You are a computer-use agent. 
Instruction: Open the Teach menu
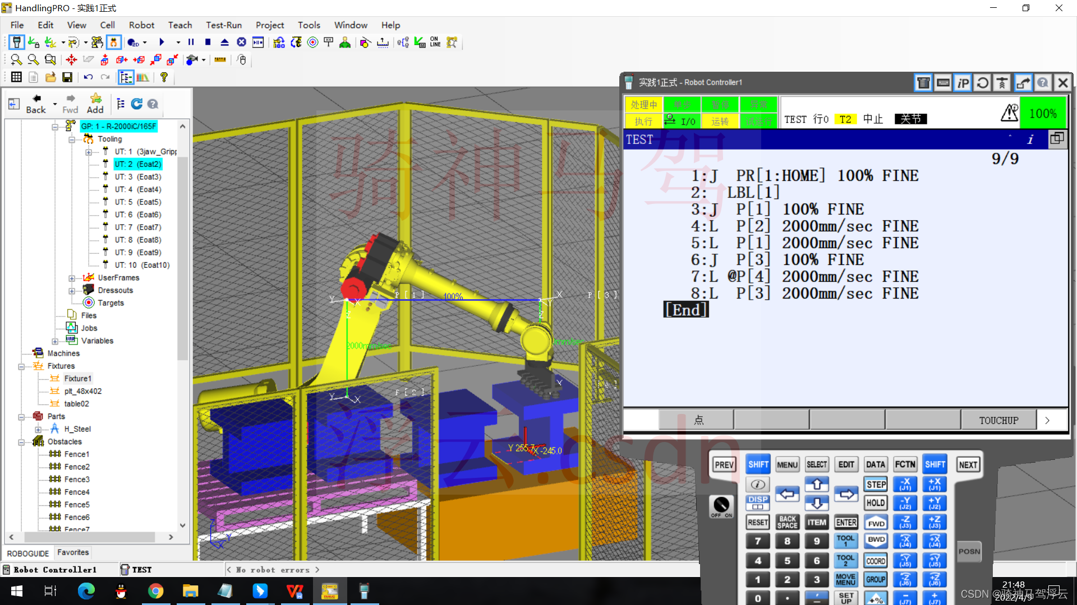[x=180, y=25]
